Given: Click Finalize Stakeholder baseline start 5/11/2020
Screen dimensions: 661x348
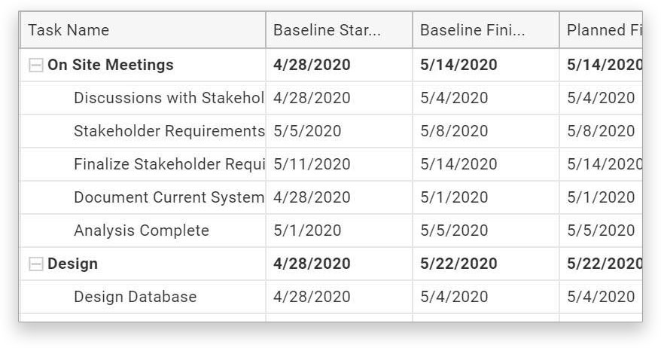Looking at the screenshot, I should pyautogui.click(x=312, y=164).
